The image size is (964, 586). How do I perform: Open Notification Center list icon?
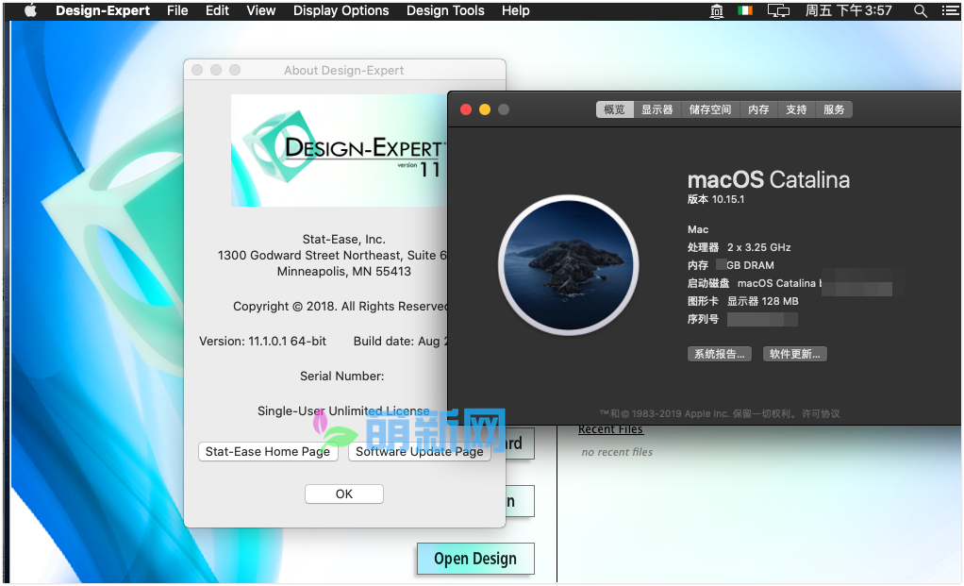coord(951,10)
